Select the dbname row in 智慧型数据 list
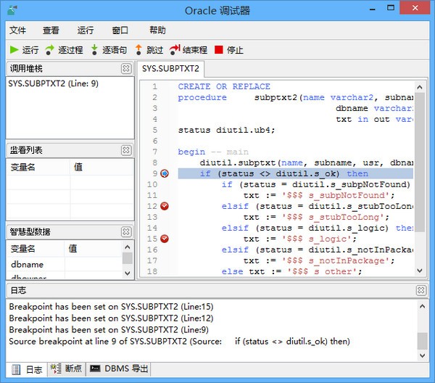This screenshot has height=383, width=435. click(28, 265)
